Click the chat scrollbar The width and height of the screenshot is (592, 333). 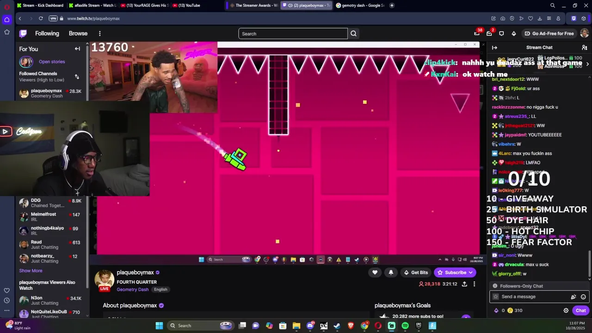589,265
